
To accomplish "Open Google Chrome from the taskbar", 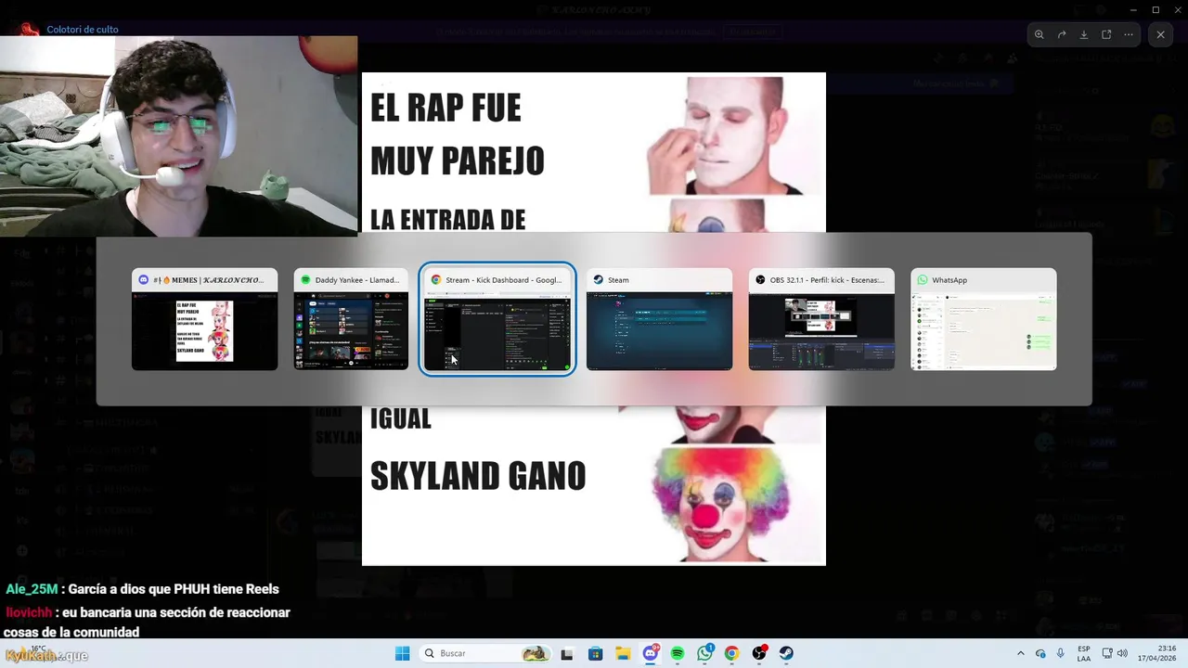I will pos(731,653).
